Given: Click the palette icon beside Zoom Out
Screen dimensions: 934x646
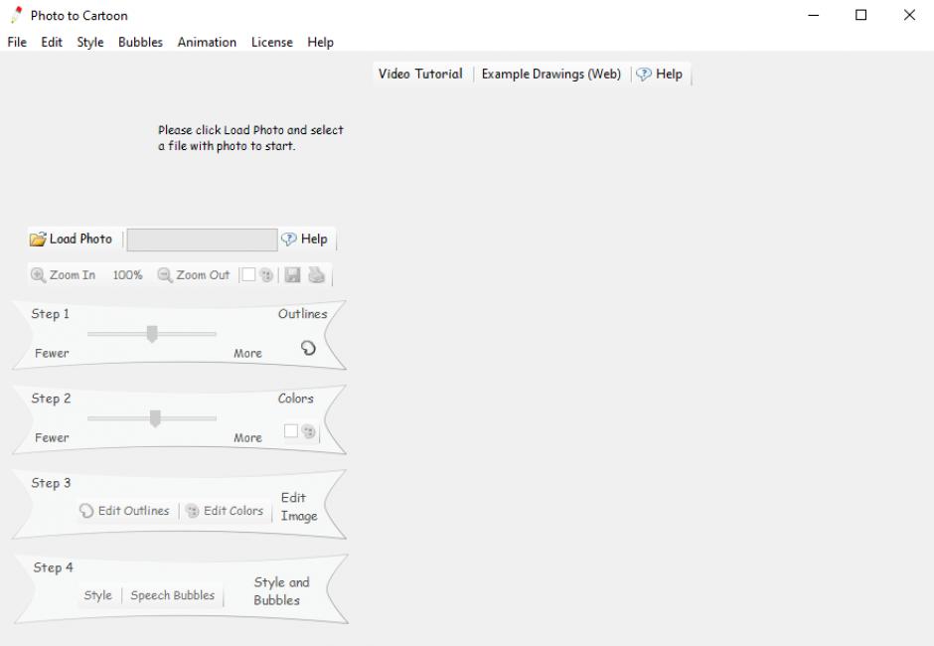Looking at the screenshot, I should 266,274.
